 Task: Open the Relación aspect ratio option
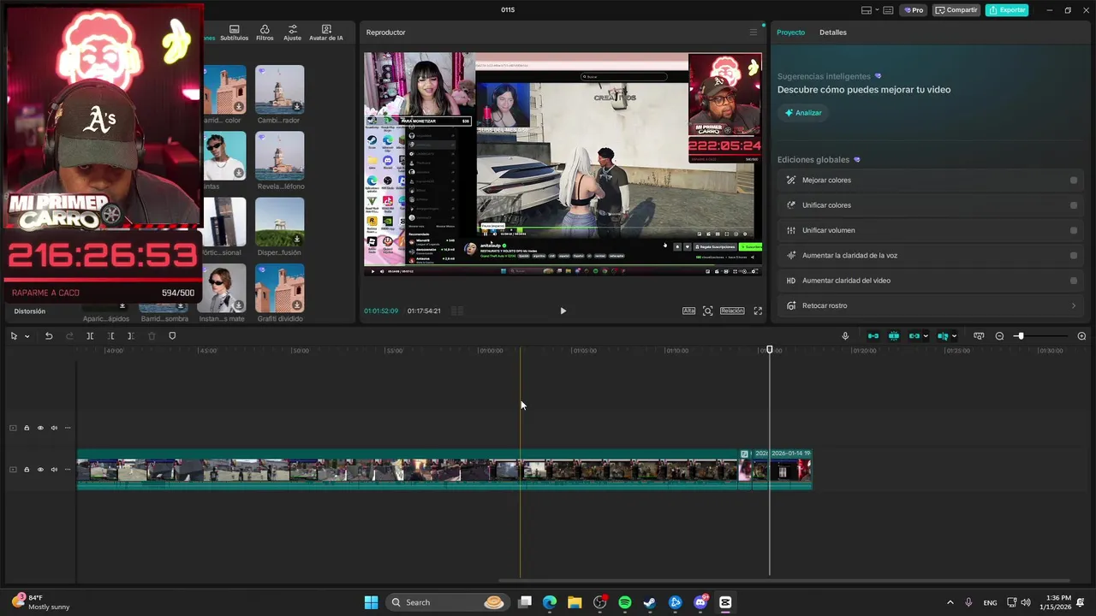[x=732, y=311]
